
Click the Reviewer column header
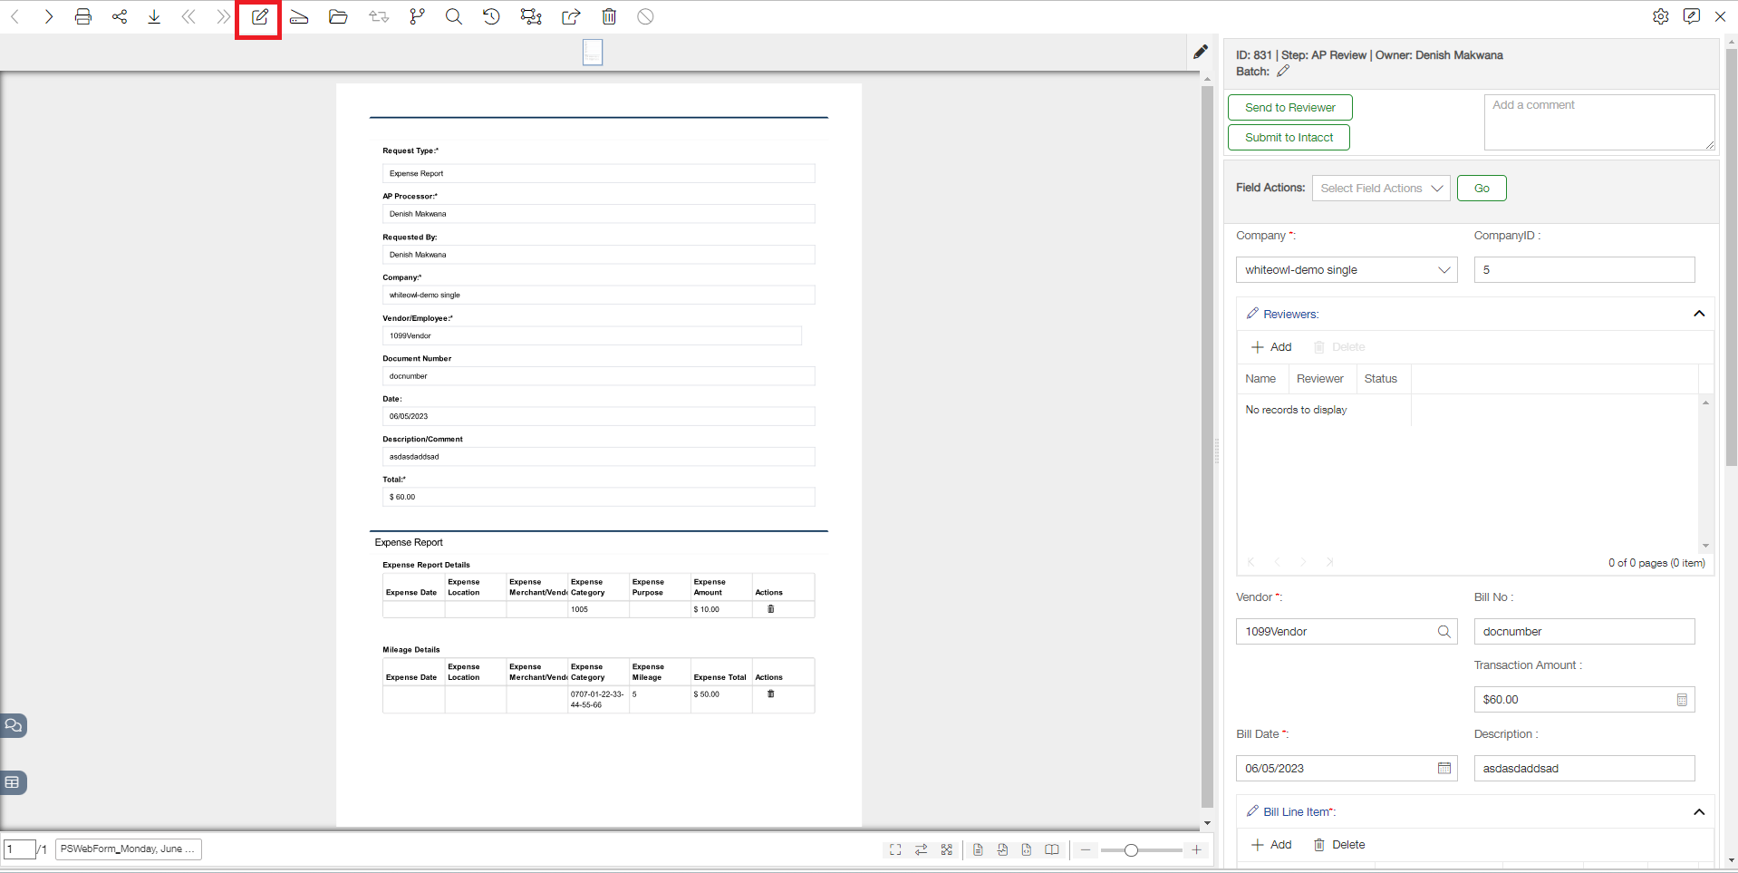click(x=1320, y=379)
